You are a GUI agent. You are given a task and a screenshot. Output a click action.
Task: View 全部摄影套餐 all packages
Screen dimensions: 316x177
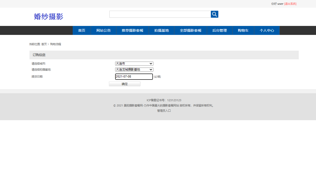(191, 30)
